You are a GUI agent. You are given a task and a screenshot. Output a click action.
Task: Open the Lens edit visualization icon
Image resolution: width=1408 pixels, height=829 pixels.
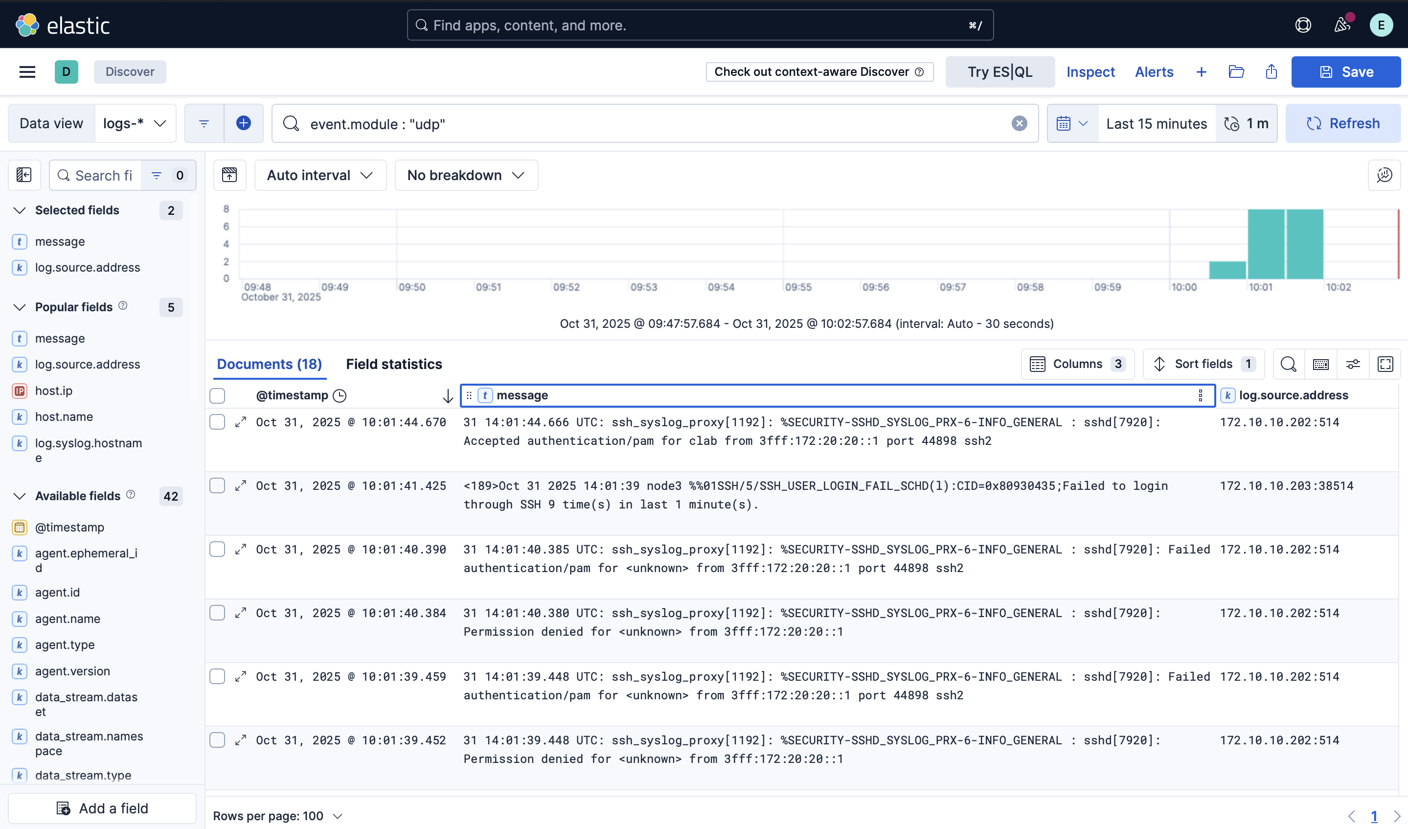(x=1384, y=175)
